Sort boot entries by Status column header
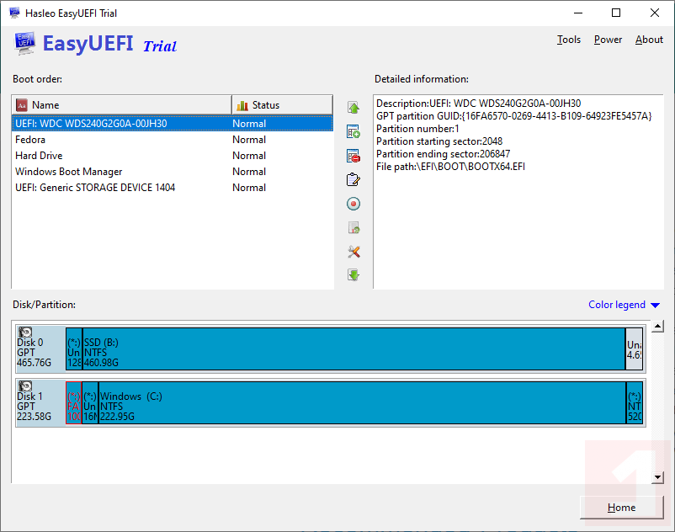Image resolution: width=675 pixels, height=532 pixels. 283,105
